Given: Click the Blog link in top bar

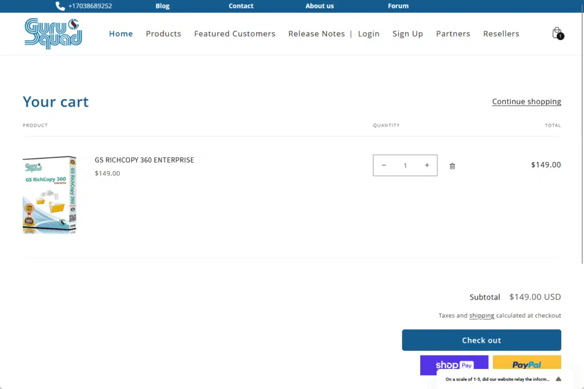Looking at the screenshot, I should [163, 6].
